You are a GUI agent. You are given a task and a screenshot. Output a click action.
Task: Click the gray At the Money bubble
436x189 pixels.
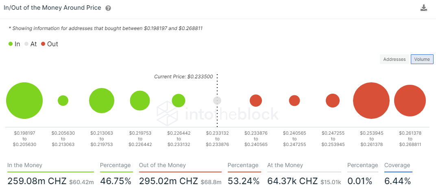pyautogui.click(x=217, y=101)
